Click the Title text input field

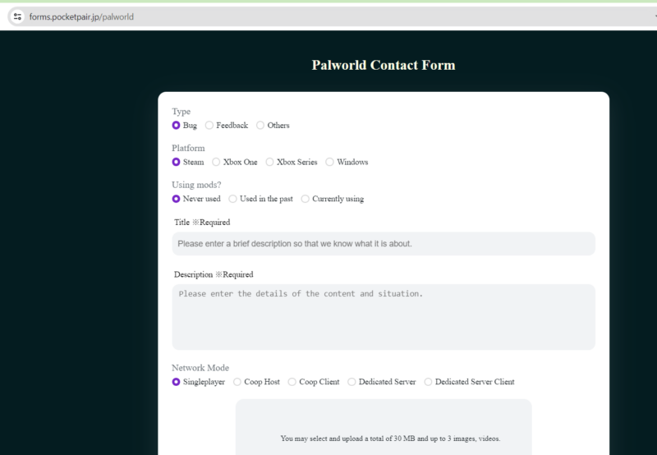point(383,244)
